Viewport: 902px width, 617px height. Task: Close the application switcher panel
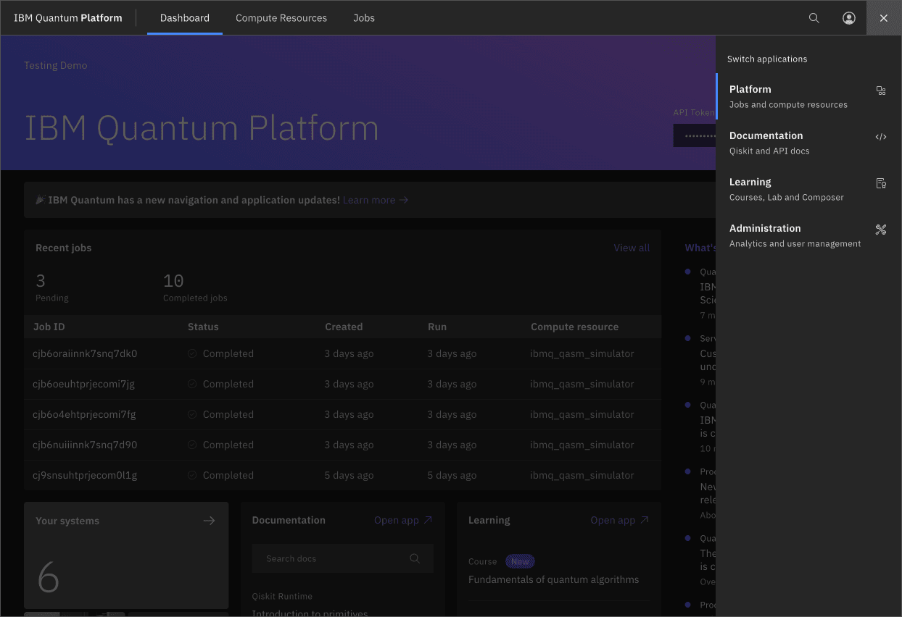point(884,18)
